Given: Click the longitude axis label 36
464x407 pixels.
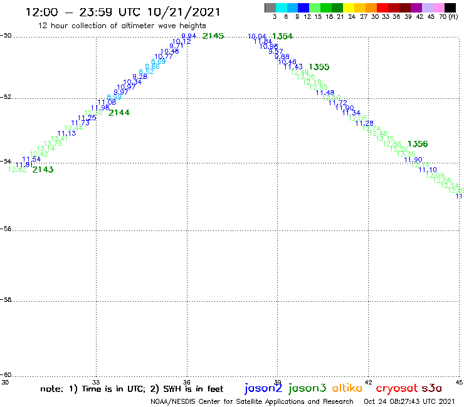Looking at the screenshot, I should pos(187,383).
